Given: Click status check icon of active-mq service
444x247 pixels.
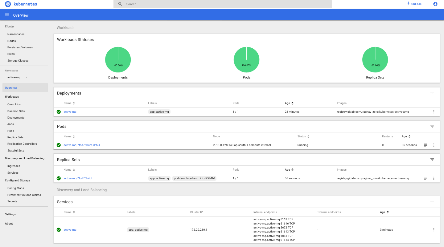Looking at the screenshot, I should [59, 230].
